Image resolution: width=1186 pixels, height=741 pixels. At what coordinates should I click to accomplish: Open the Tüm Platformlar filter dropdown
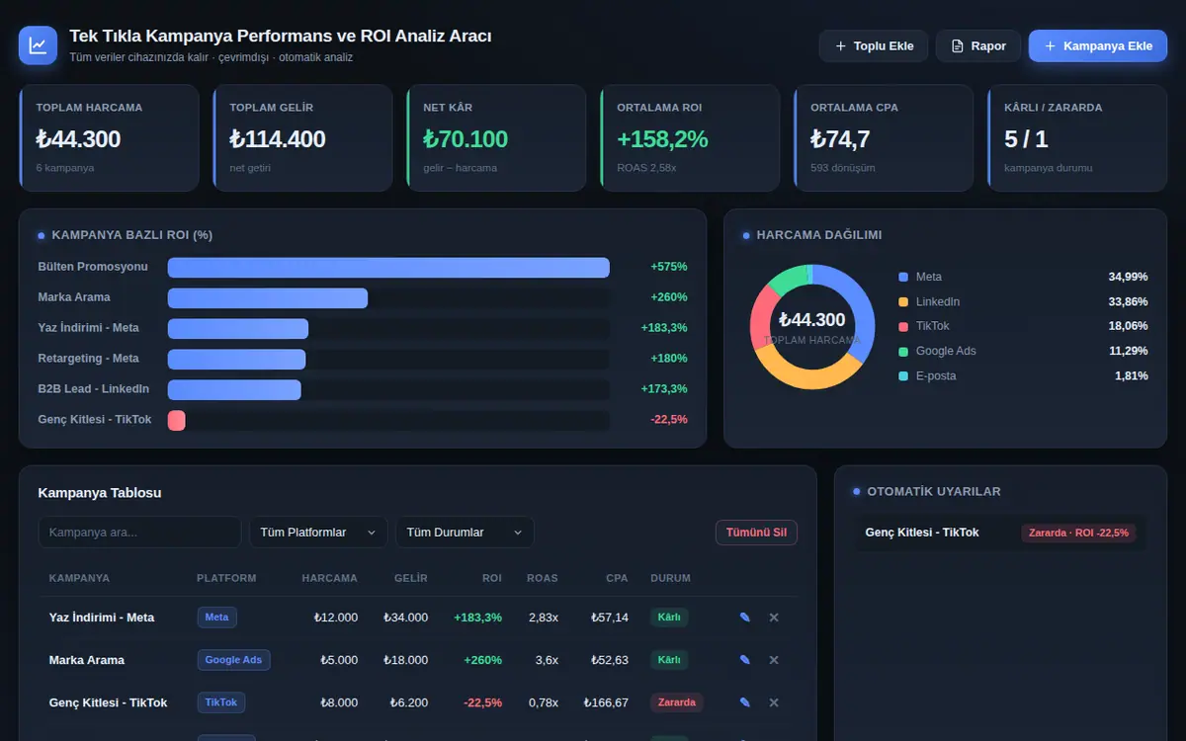(318, 533)
